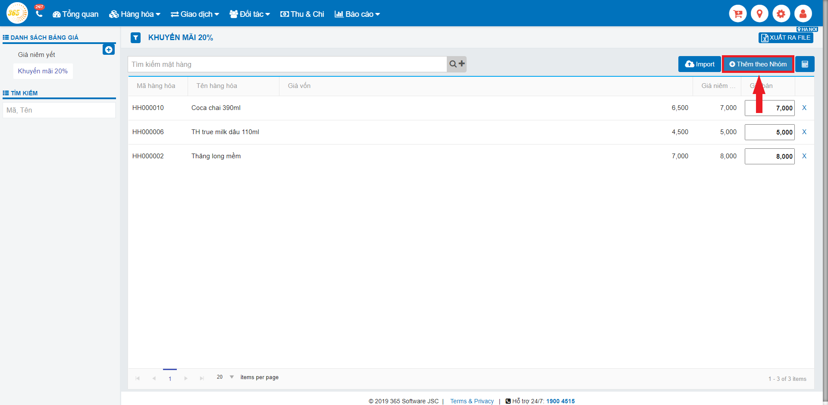
Task: Click the Import button
Action: (x=699, y=64)
